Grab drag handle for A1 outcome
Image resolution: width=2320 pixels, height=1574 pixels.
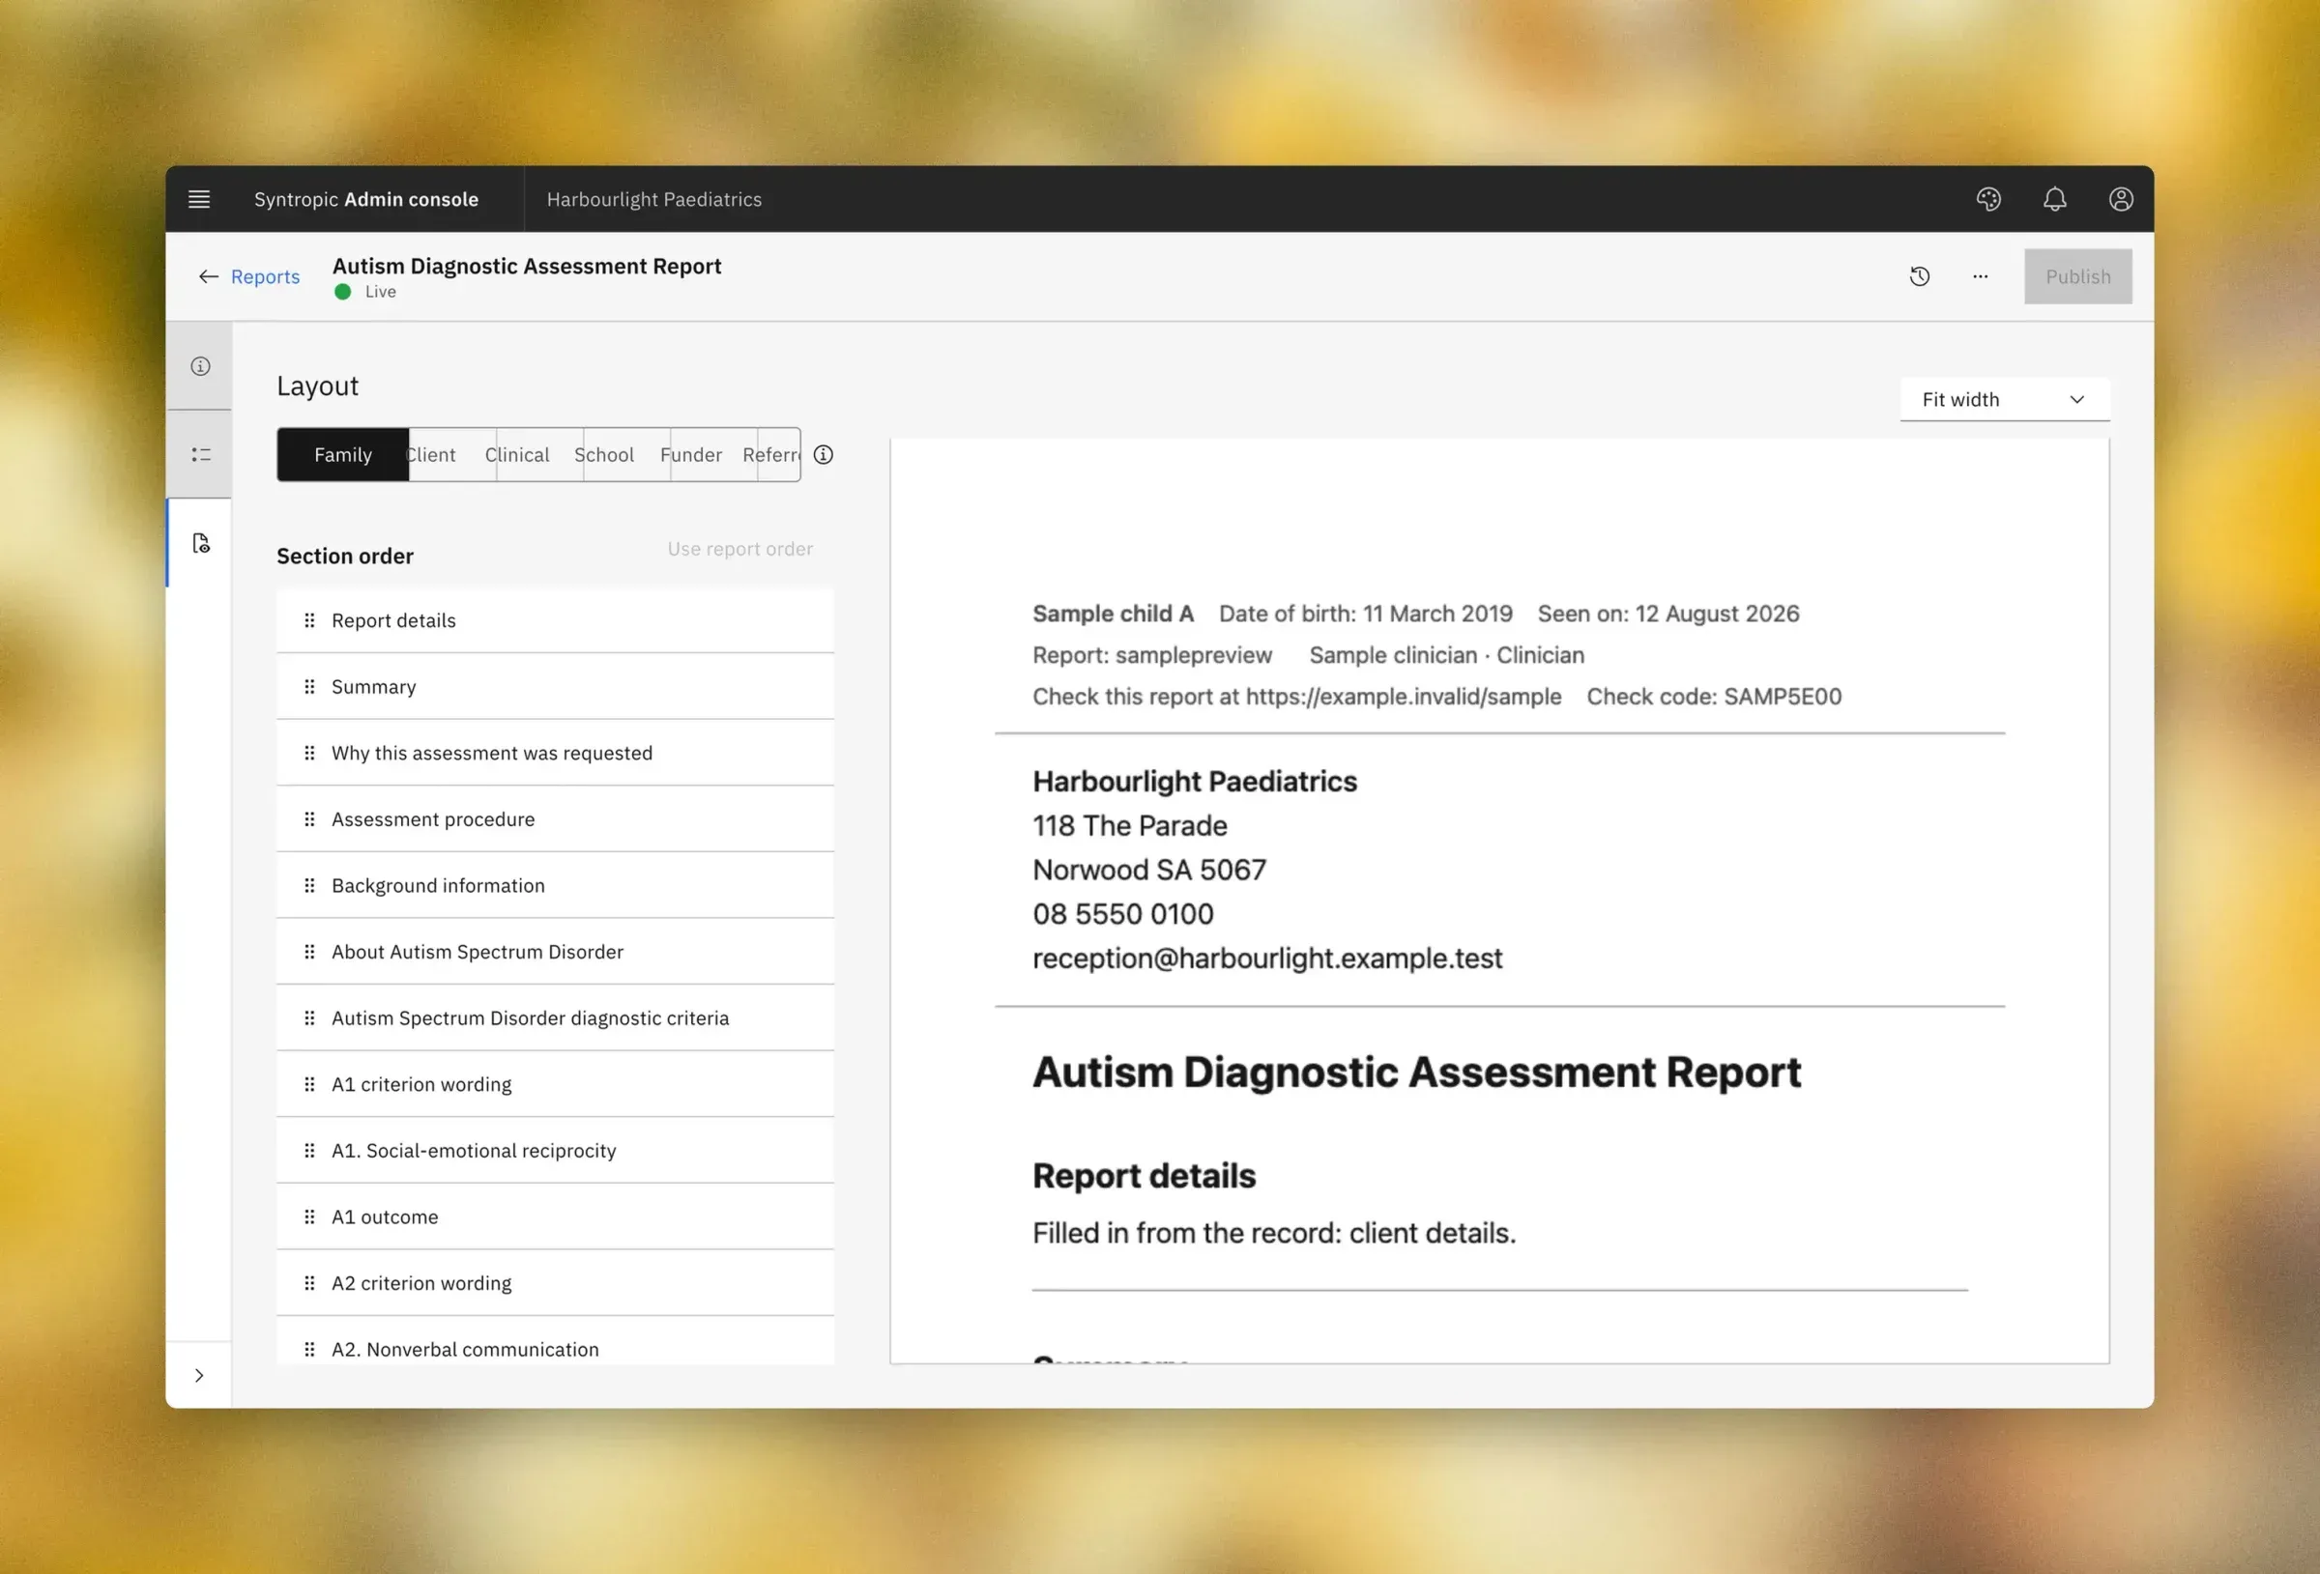(309, 1216)
